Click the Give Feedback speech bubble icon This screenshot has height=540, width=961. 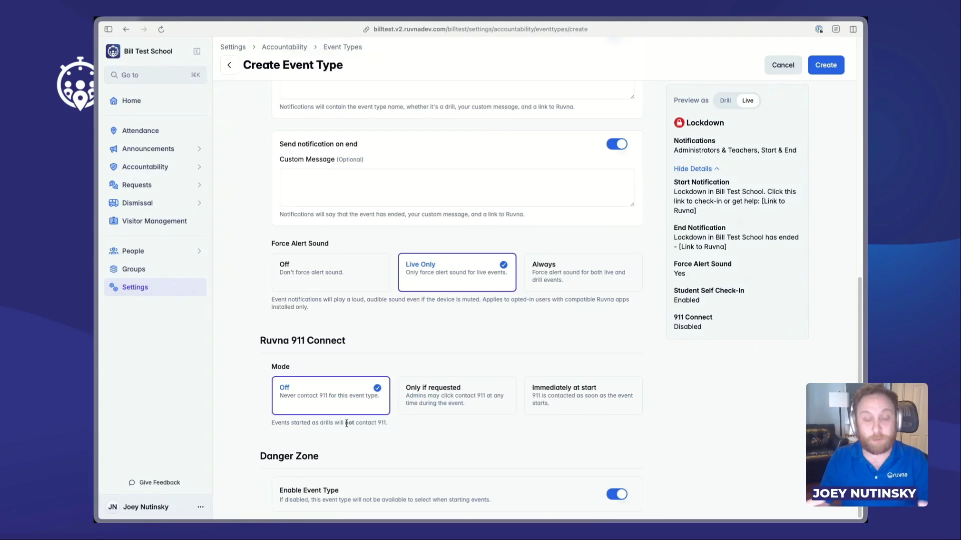click(132, 482)
